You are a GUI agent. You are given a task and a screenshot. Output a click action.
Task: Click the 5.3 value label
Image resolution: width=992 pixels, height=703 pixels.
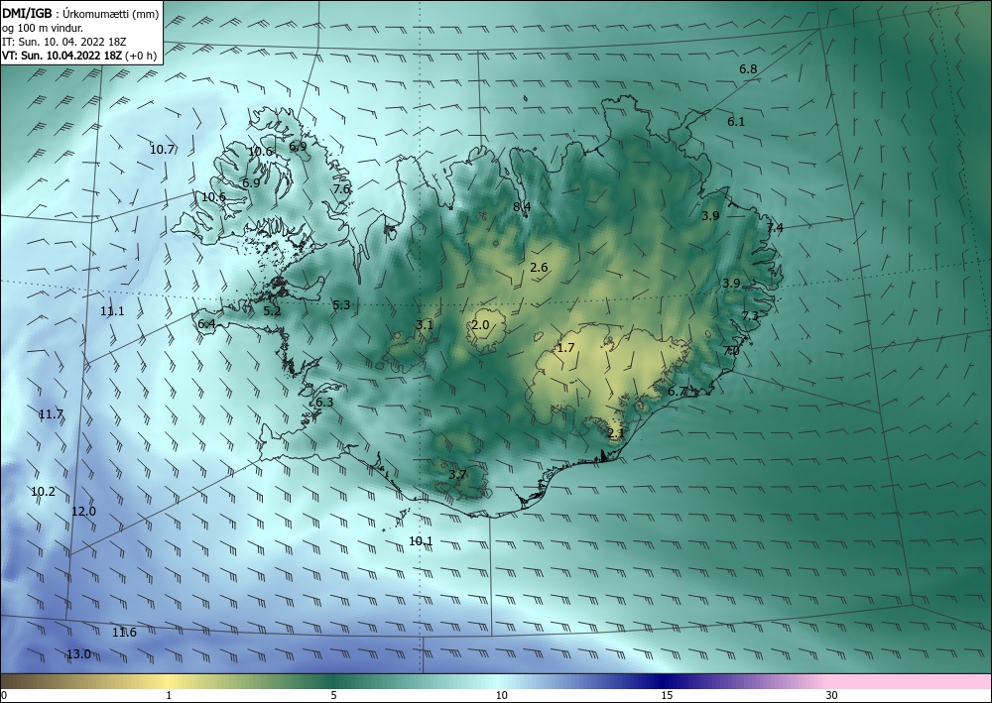tap(341, 305)
